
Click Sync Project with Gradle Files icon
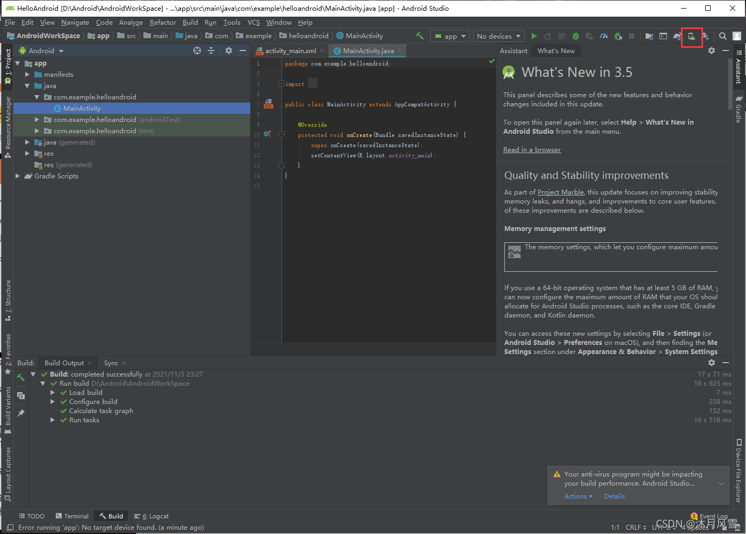677,36
